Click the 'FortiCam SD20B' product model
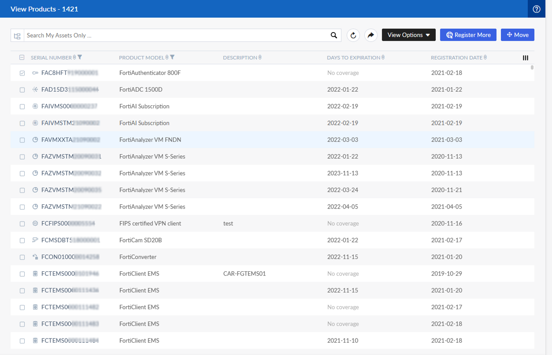Screen dimensions: 552x355 141,240
